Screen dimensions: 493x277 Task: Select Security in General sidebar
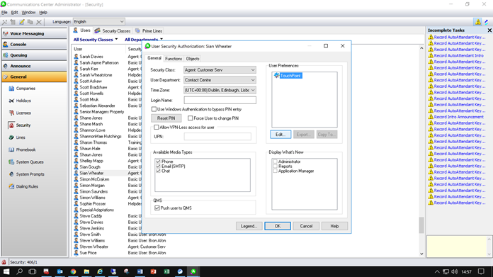tap(20, 125)
